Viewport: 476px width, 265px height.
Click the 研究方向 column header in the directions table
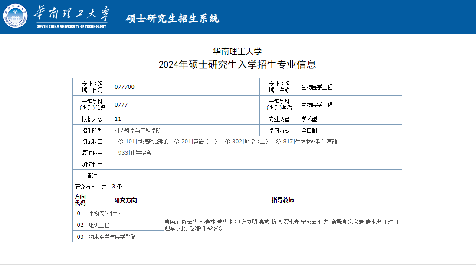tap(126, 200)
